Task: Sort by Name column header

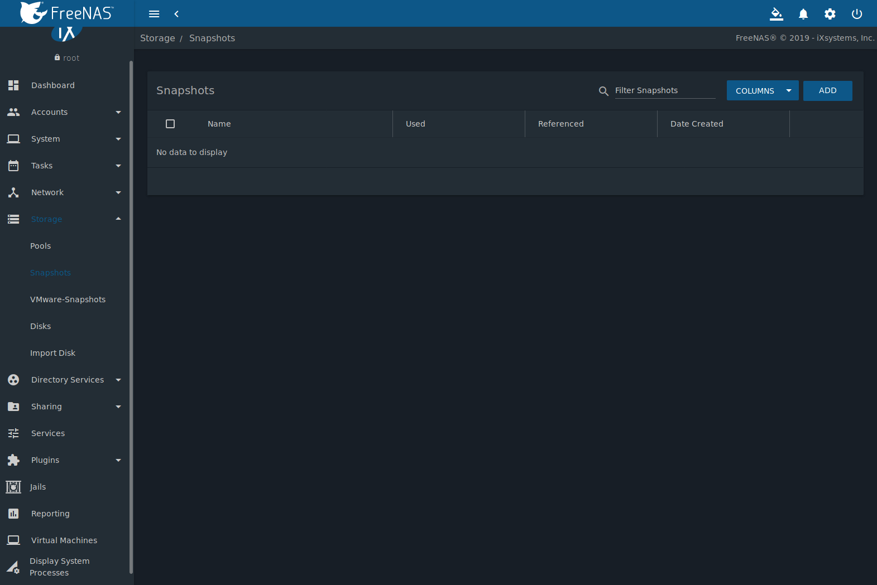Action: (x=219, y=124)
